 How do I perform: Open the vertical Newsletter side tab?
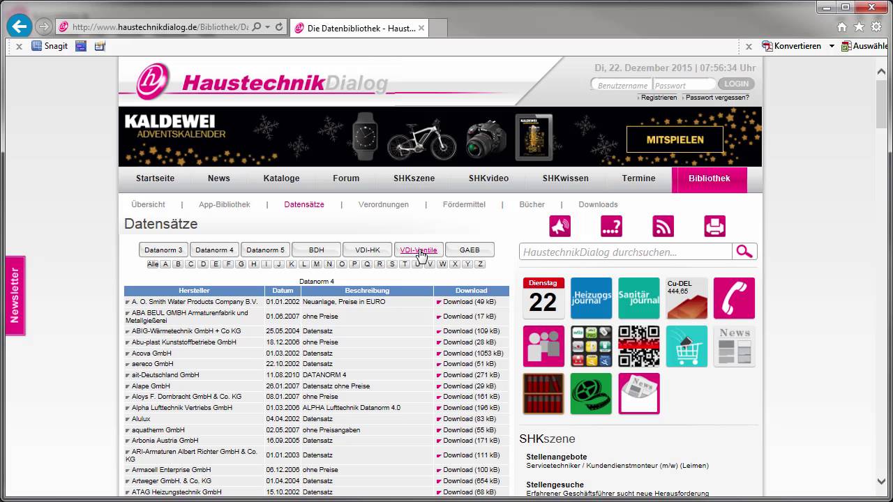[15, 296]
